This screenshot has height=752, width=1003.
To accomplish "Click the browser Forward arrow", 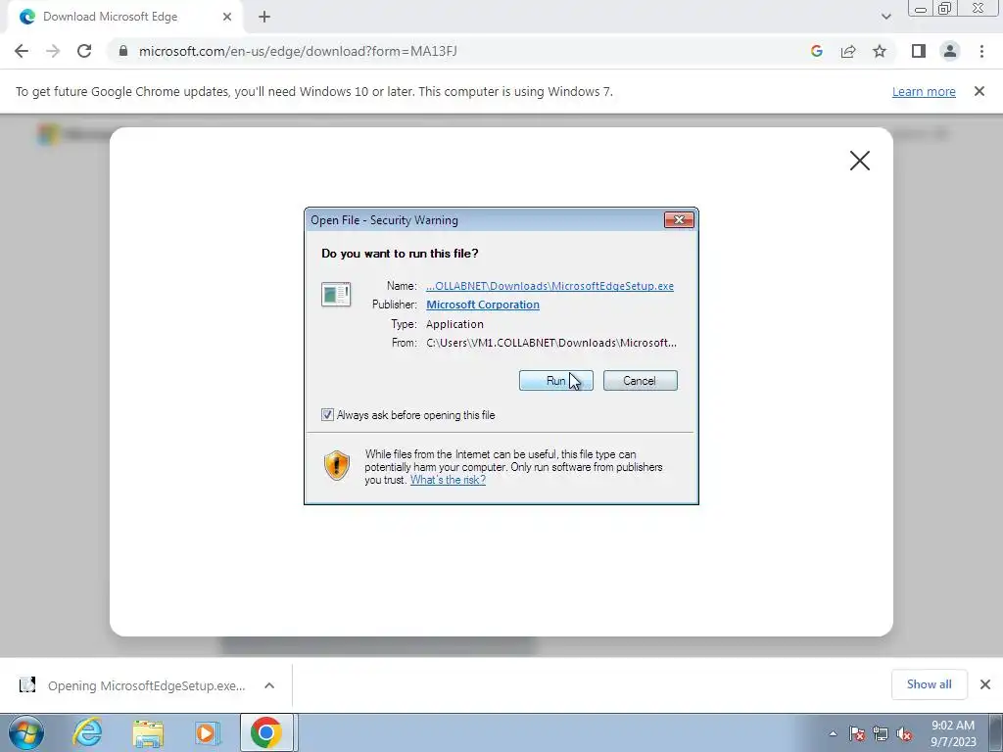I will coord(53,51).
